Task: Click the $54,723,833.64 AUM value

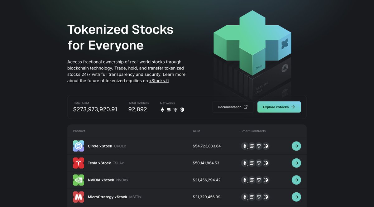Action: 207,146
